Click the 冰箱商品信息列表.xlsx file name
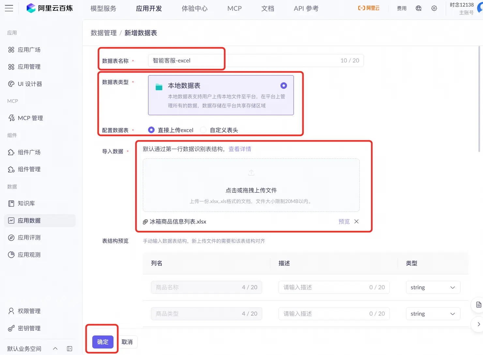Viewport: 483px width, 355px height. point(178,222)
